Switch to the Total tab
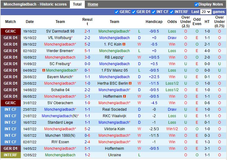 coord(77,4)
